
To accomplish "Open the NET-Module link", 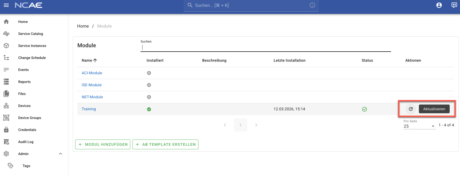I will coord(92,97).
